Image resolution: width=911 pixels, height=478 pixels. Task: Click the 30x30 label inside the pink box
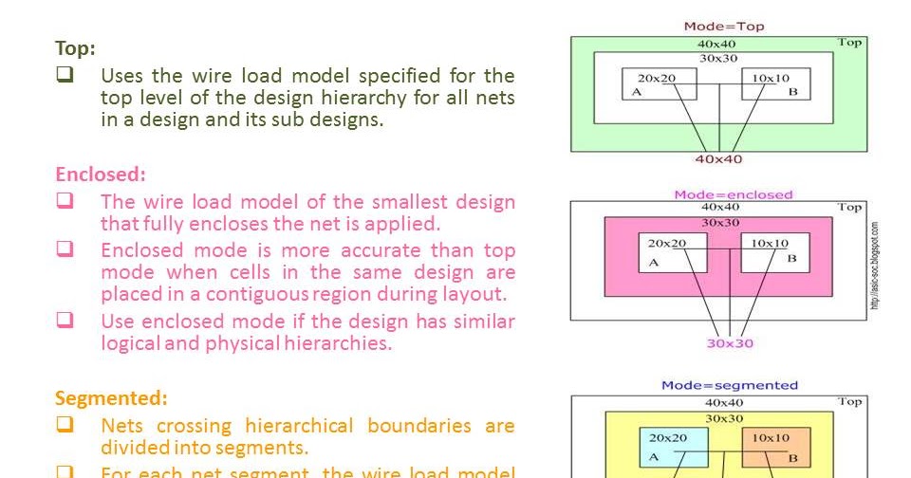[720, 223]
